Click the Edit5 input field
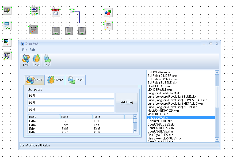The width and height of the screenshot is (233, 159). pyautogui.click(x=71, y=96)
